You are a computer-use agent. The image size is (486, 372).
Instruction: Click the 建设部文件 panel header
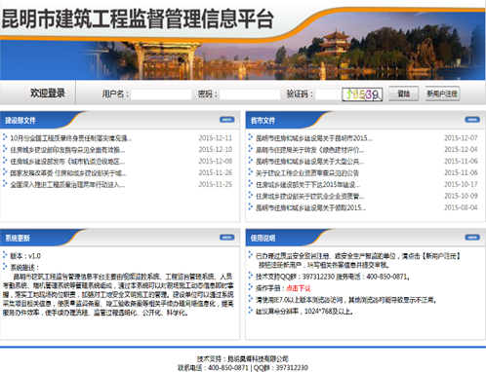pos(20,121)
